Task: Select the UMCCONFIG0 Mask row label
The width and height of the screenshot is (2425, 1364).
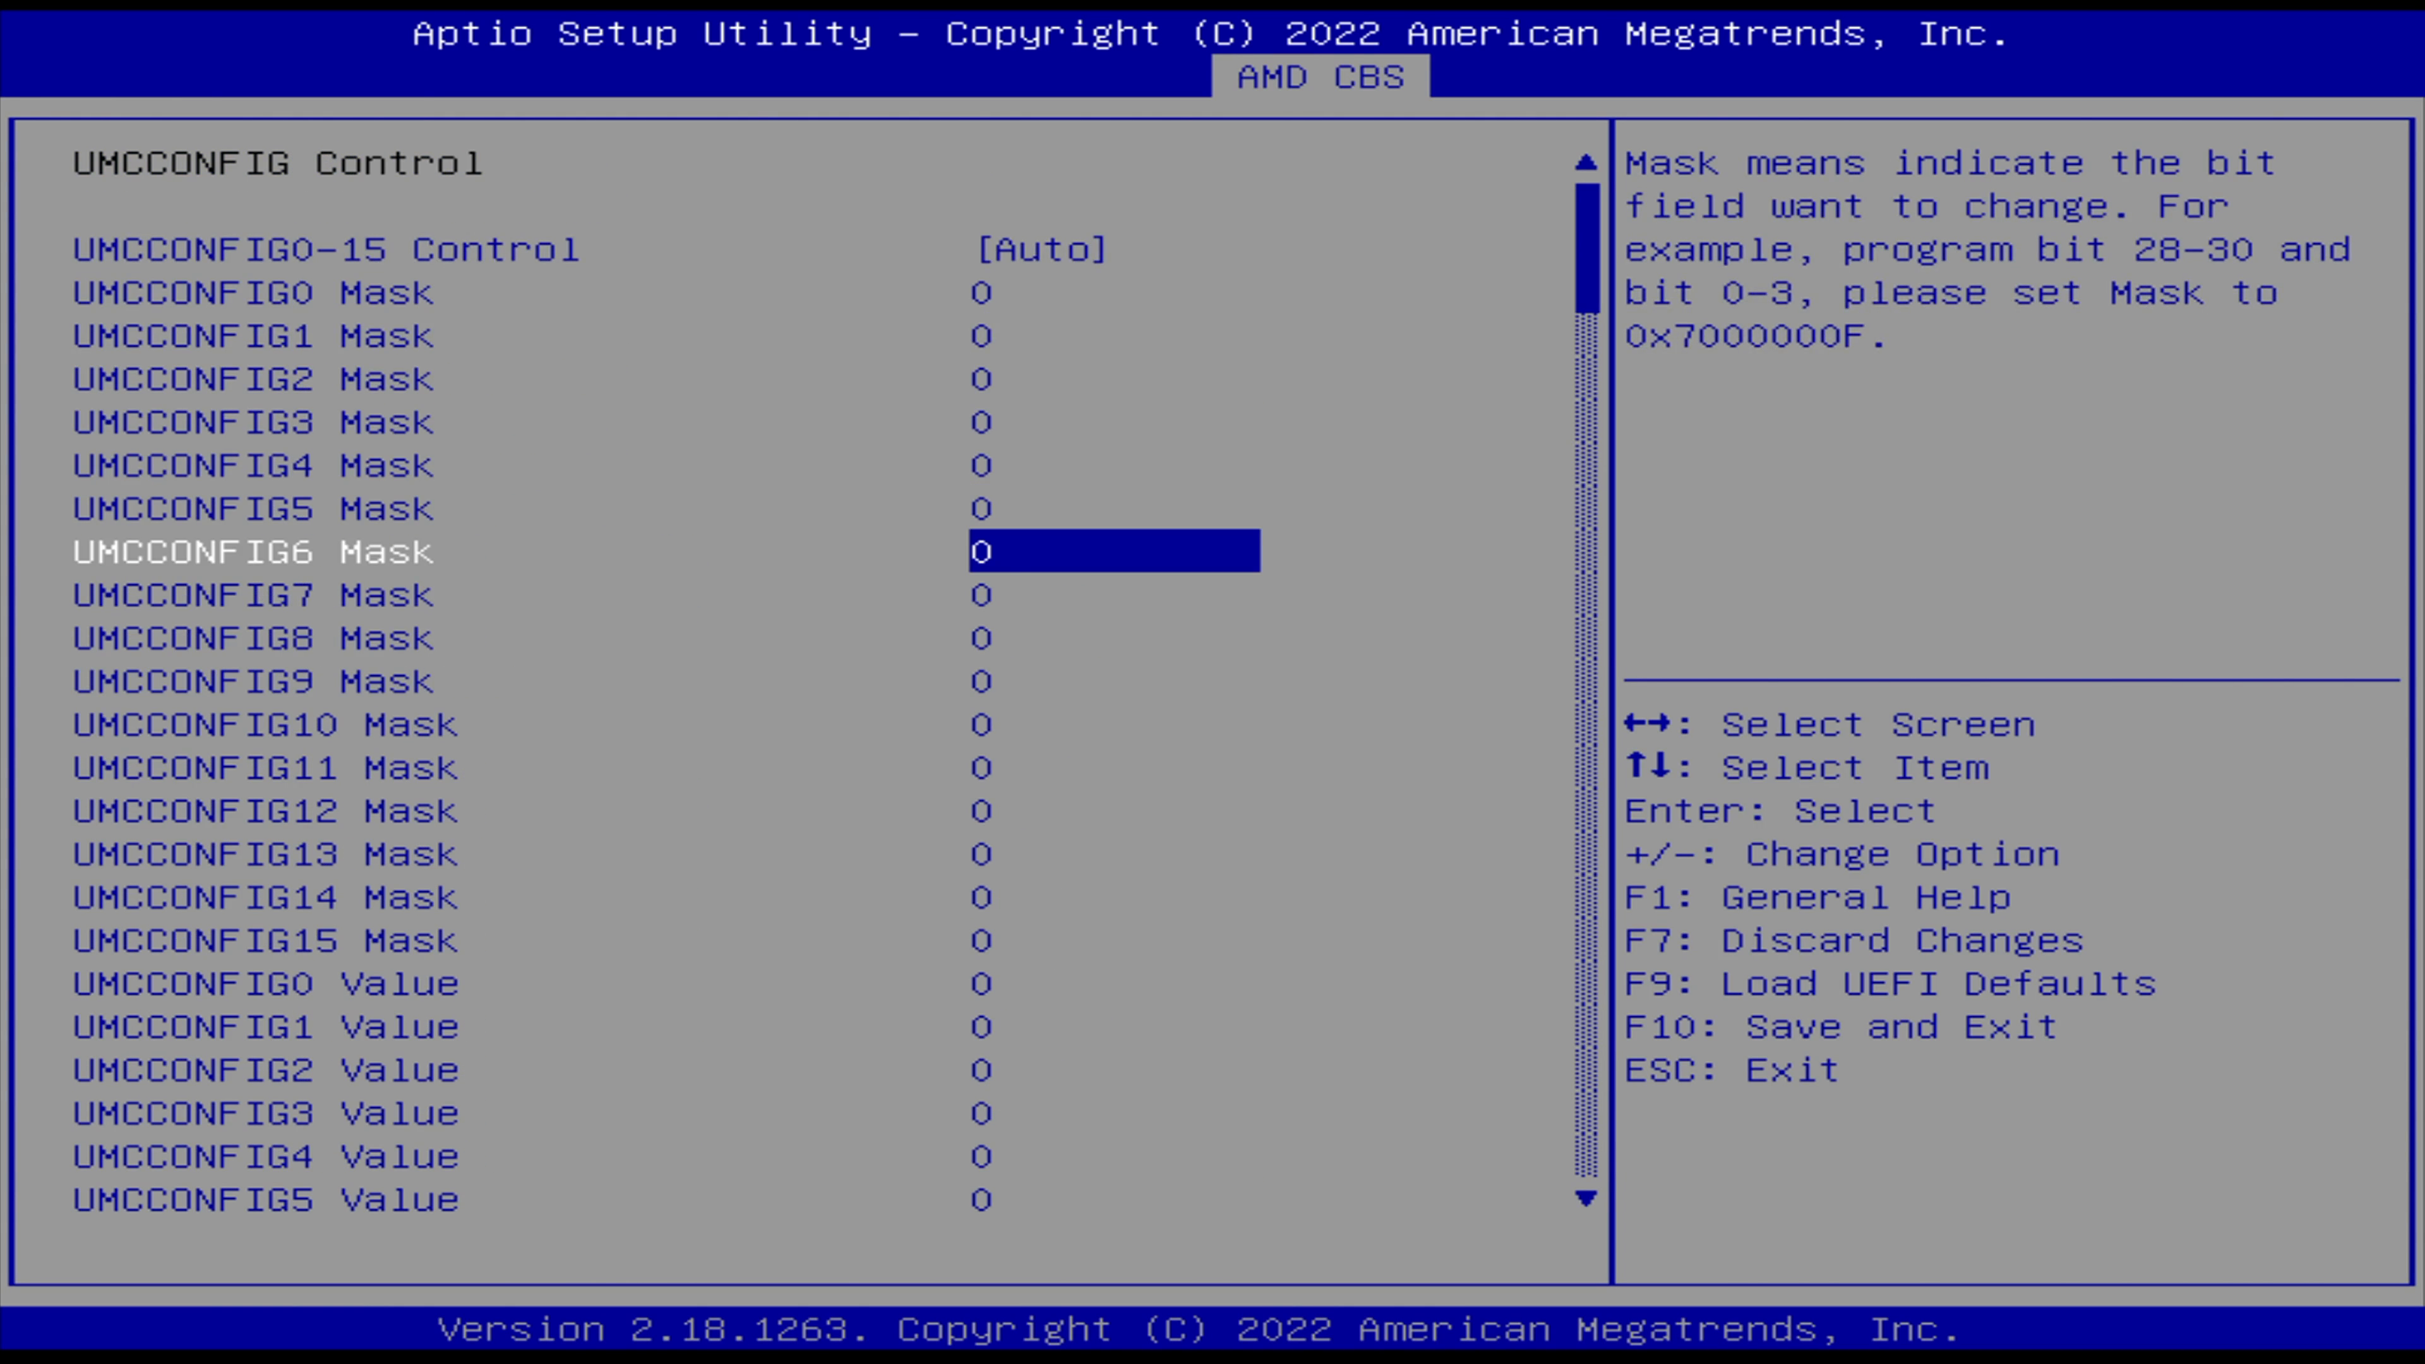Action: (x=253, y=293)
